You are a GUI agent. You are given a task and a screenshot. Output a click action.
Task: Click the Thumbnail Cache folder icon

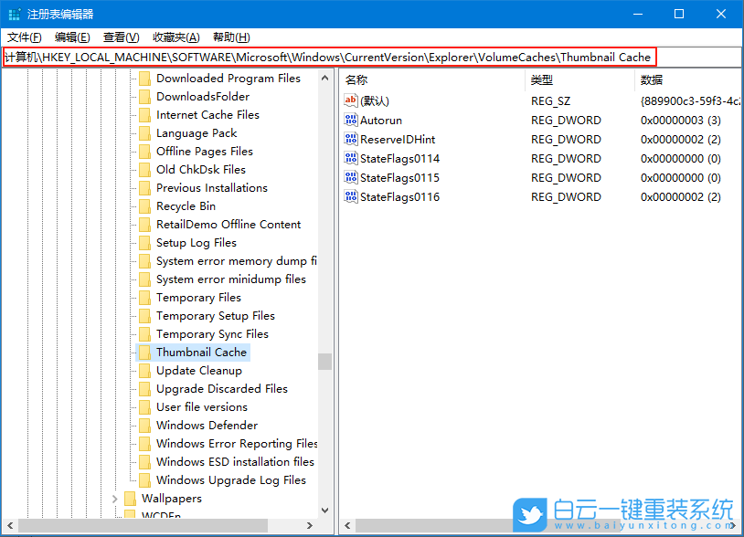point(144,353)
